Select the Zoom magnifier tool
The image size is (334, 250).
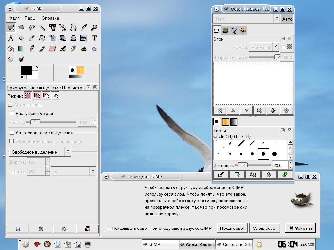coord(94,27)
